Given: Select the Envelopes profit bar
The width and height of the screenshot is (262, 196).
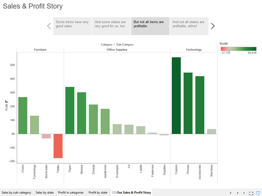Looking at the screenshot, I should (117, 129).
